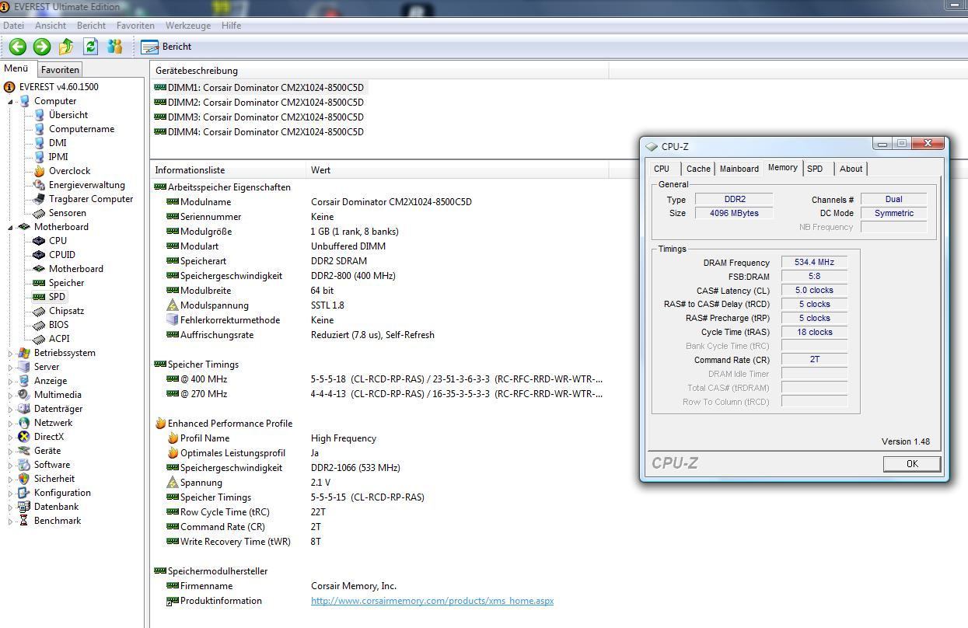Open the Ansicht menu
Image resolution: width=968 pixels, height=628 pixels.
51,26
